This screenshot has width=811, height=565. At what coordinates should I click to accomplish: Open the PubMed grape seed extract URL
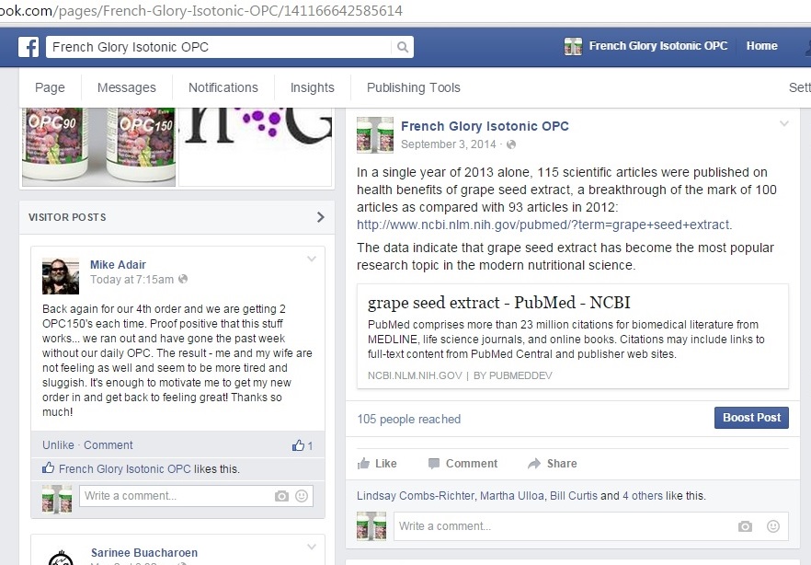pyautogui.click(x=544, y=225)
